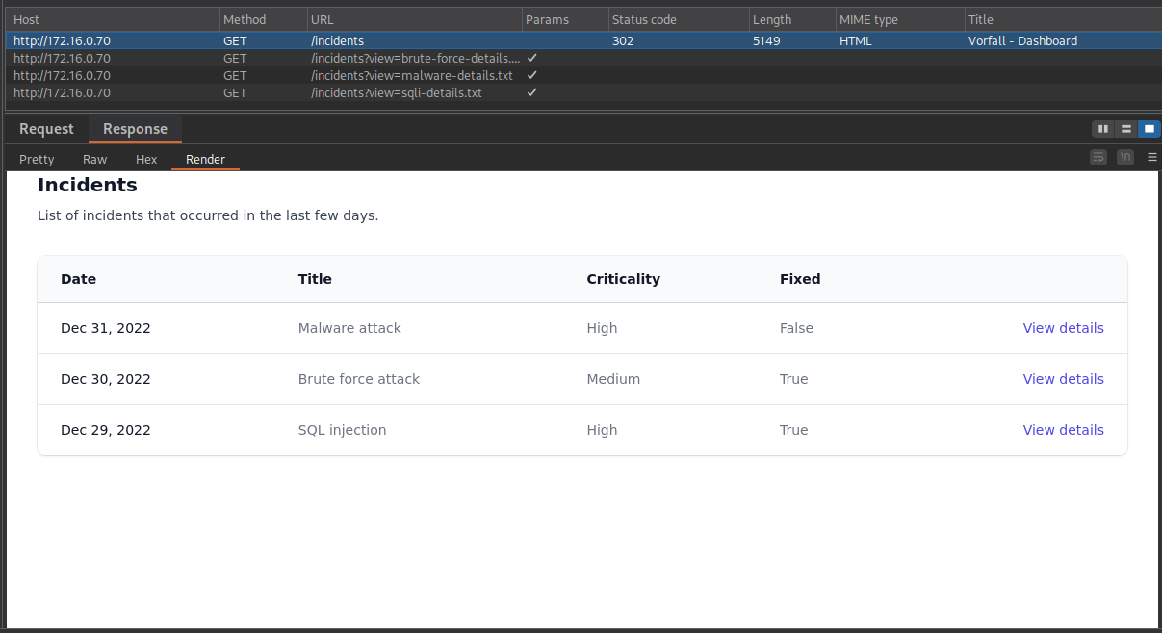The width and height of the screenshot is (1162, 633).
Task: Switch to the Response tab
Action: point(135,128)
